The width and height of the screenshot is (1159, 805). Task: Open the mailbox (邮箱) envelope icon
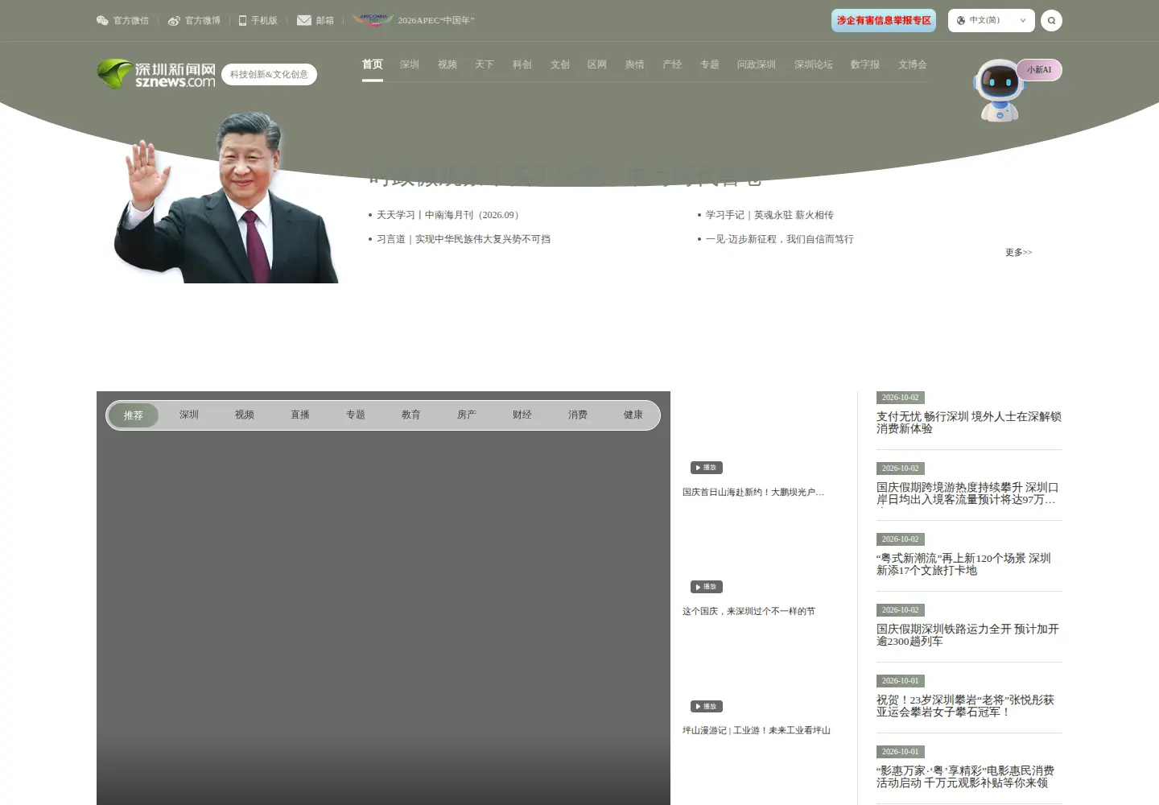(x=304, y=20)
